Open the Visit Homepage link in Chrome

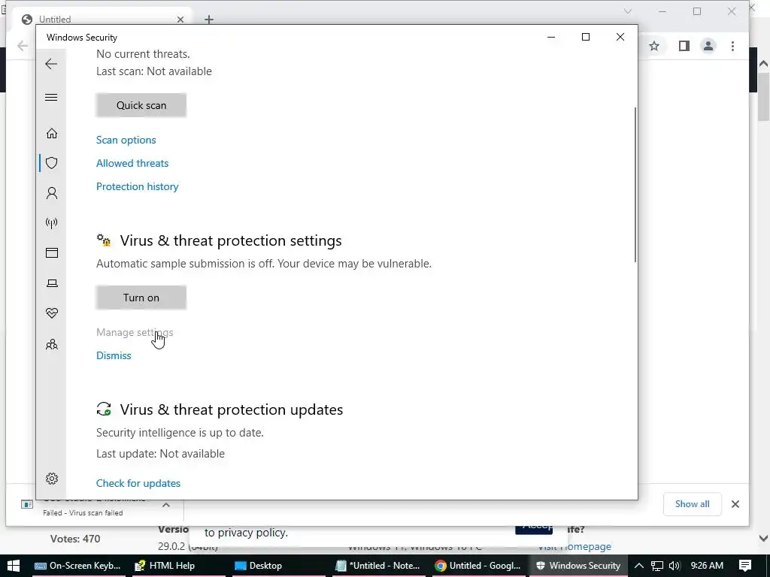[574, 546]
